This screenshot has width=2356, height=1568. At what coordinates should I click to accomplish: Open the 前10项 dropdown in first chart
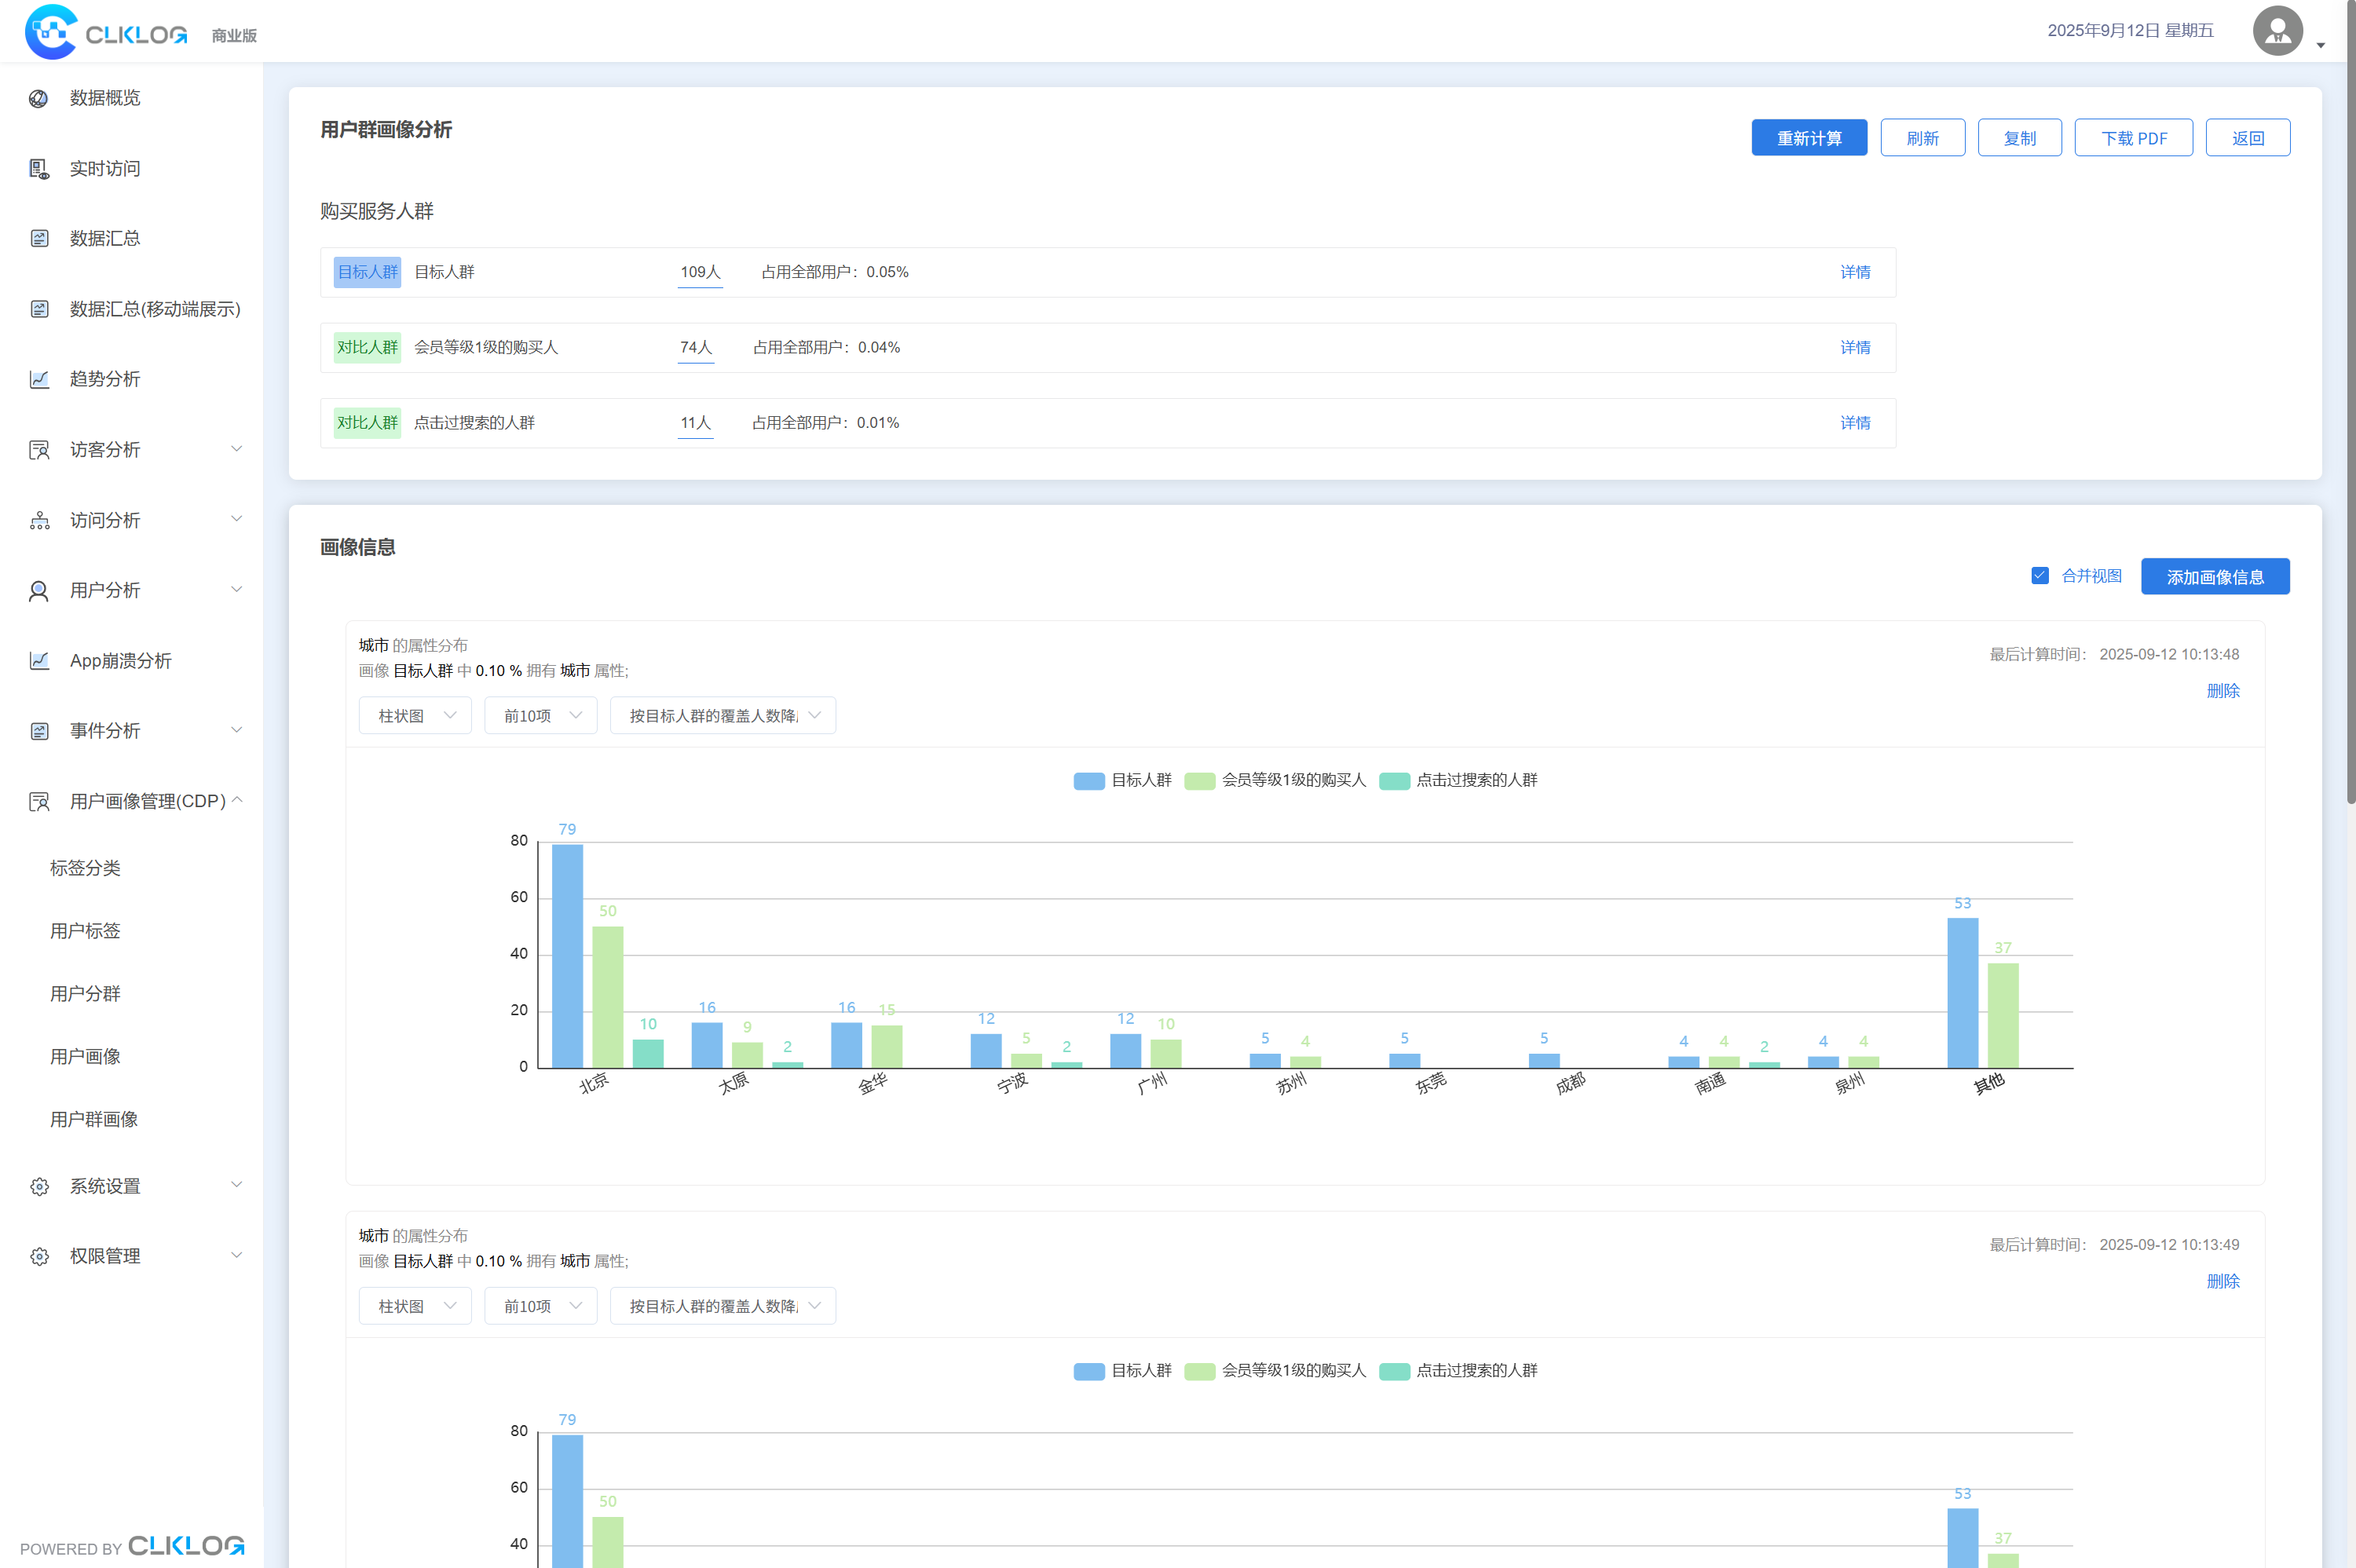(541, 716)
